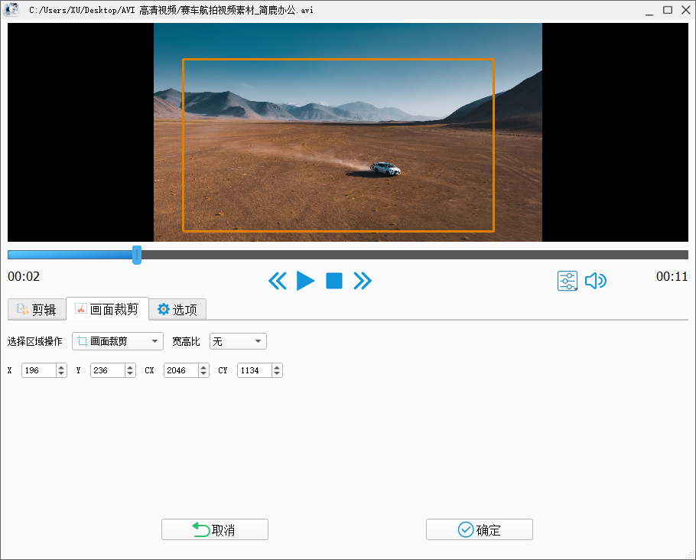The image size is (696, 560).
Task: Switch to the 剪辑 tab
Action: click(37, 310)
